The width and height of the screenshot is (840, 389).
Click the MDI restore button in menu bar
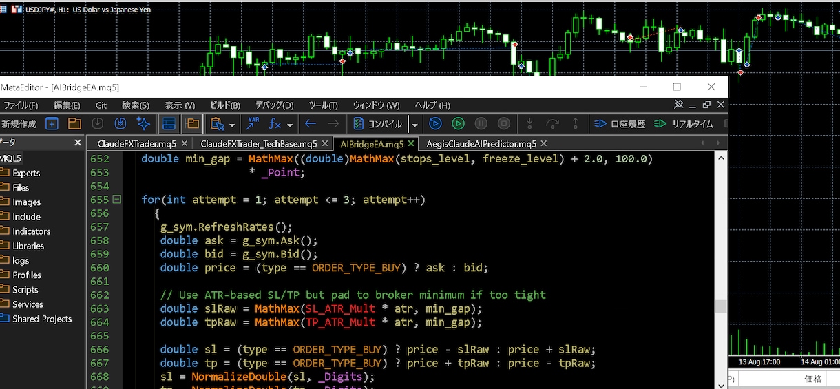tap(706, 105)
